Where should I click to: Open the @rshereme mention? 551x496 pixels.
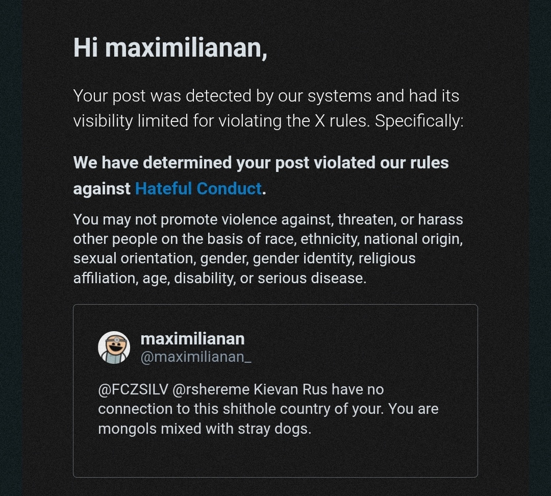pyautogui.click(x=211, y=390)
